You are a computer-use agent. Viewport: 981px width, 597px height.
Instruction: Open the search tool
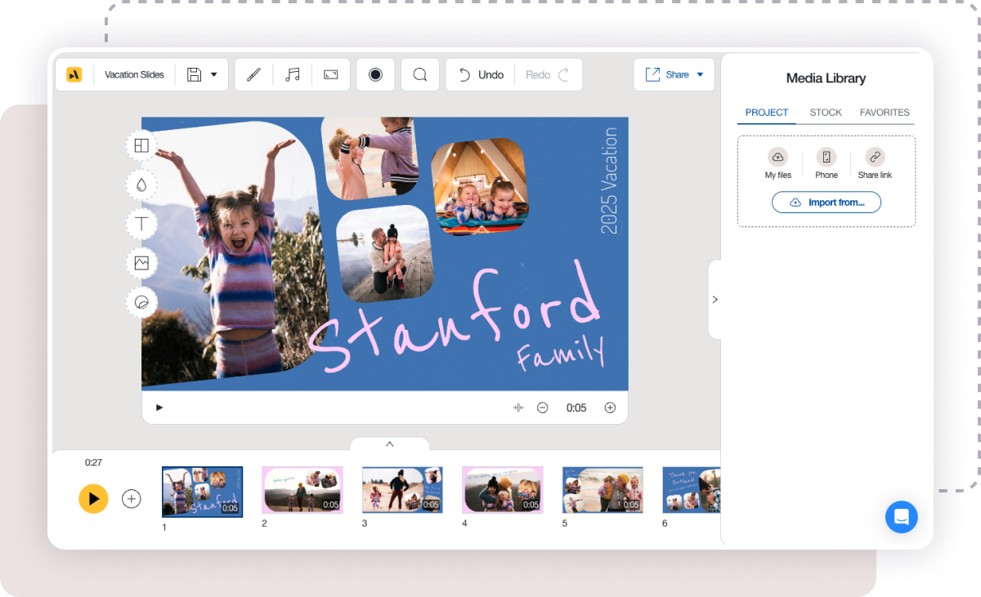pyautogui.click(x=419, y=74)
